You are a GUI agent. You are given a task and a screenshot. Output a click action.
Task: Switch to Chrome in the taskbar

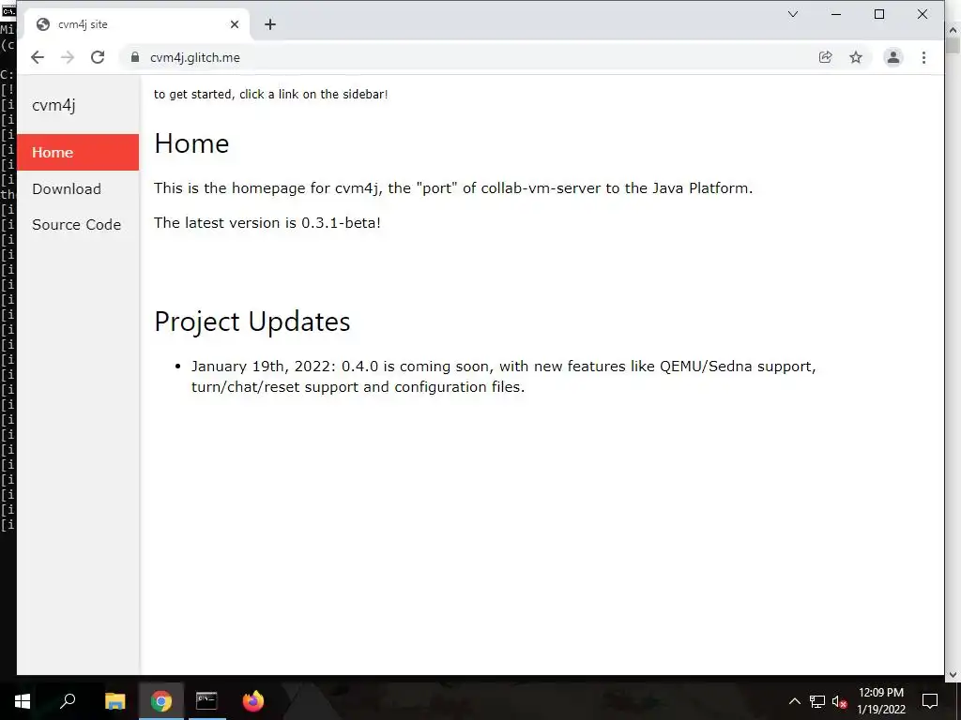(x=161, y=701)
